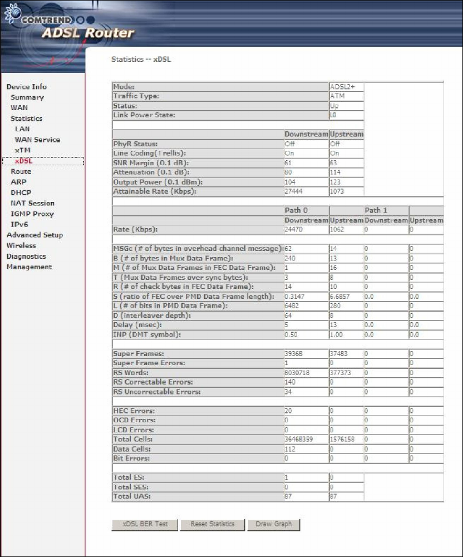Click the RS Words value 8030718
Viewport: 463px width, 557px height.
[x=297, y=373]
